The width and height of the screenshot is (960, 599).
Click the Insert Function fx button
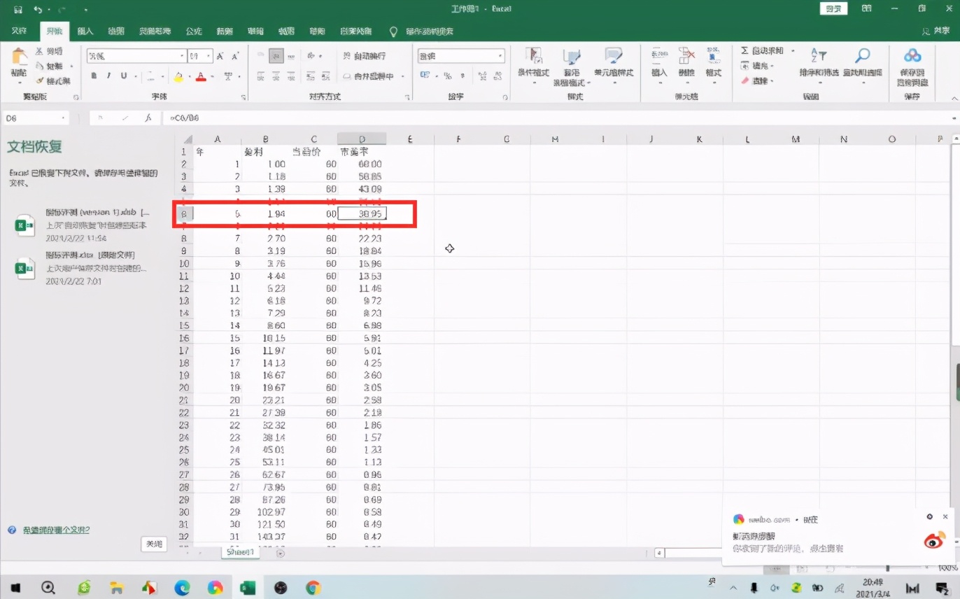tap(148, 118)
